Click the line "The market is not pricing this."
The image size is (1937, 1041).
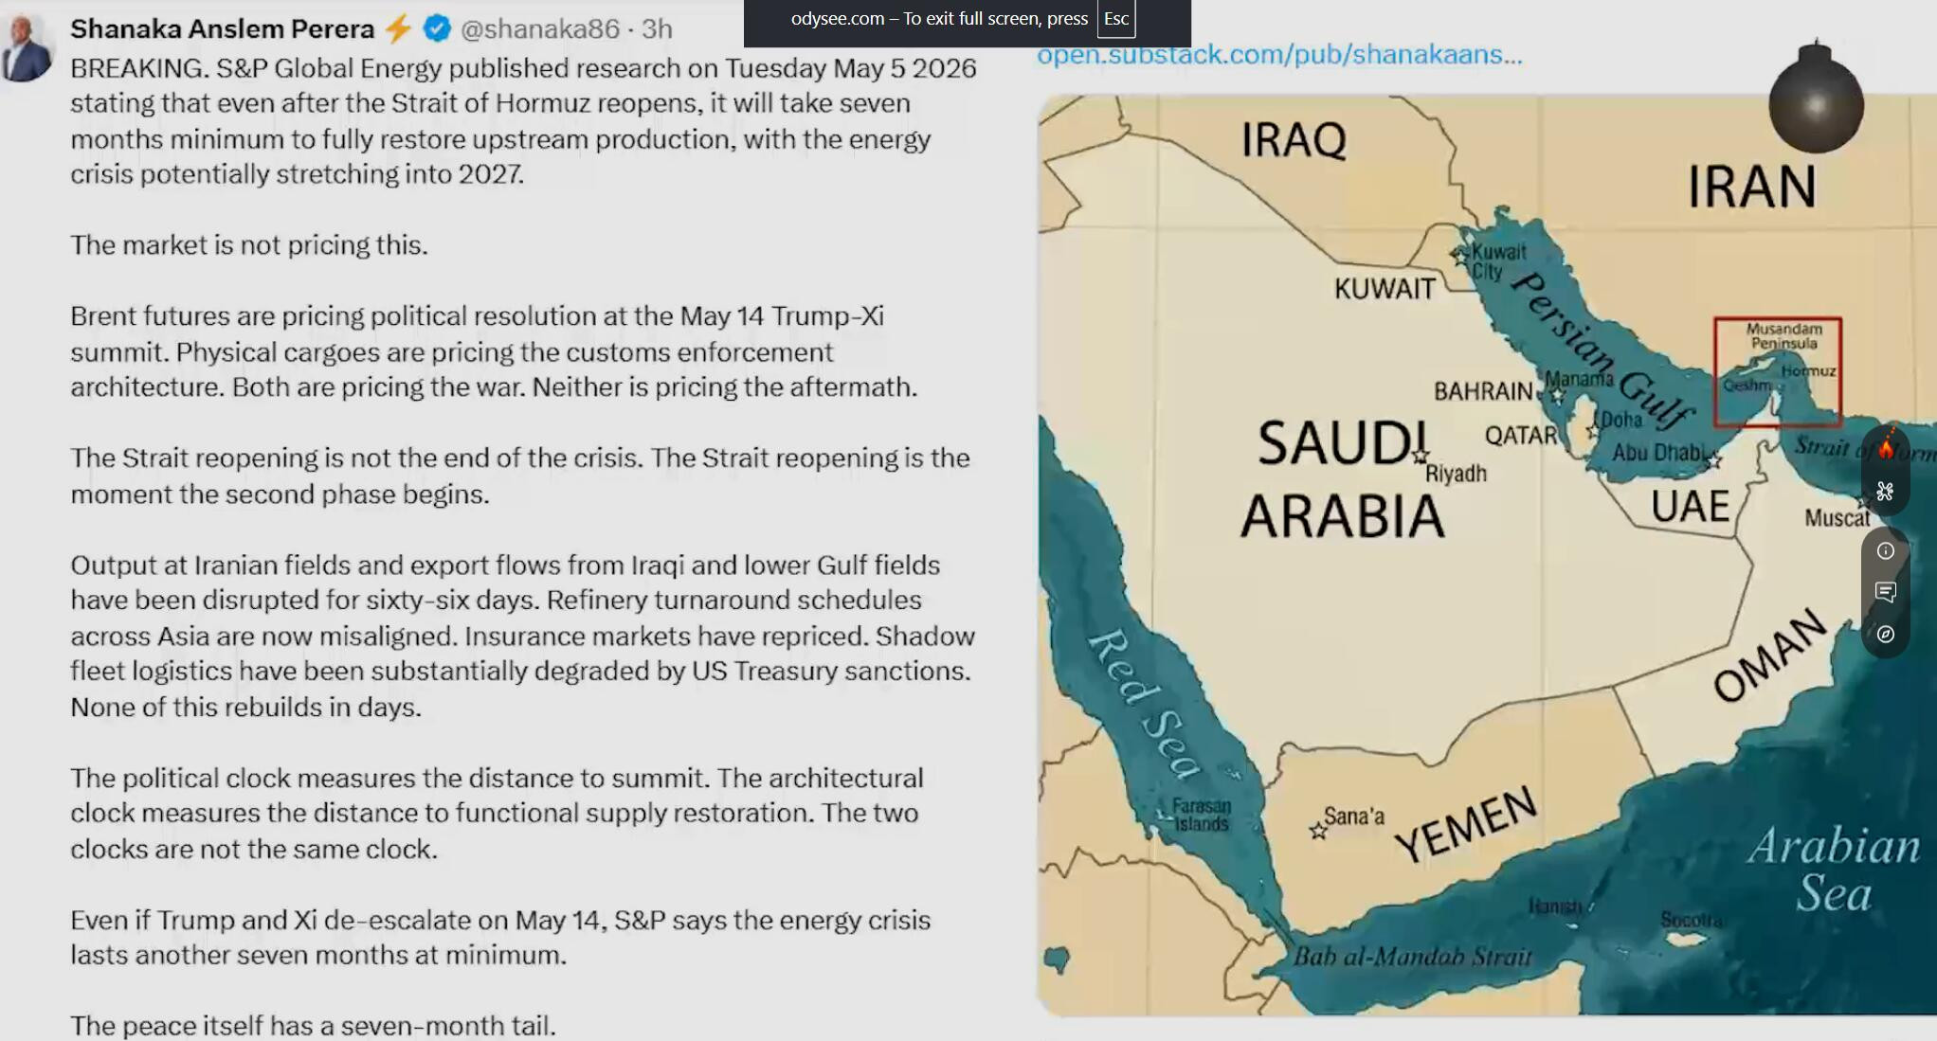[249, 245]
